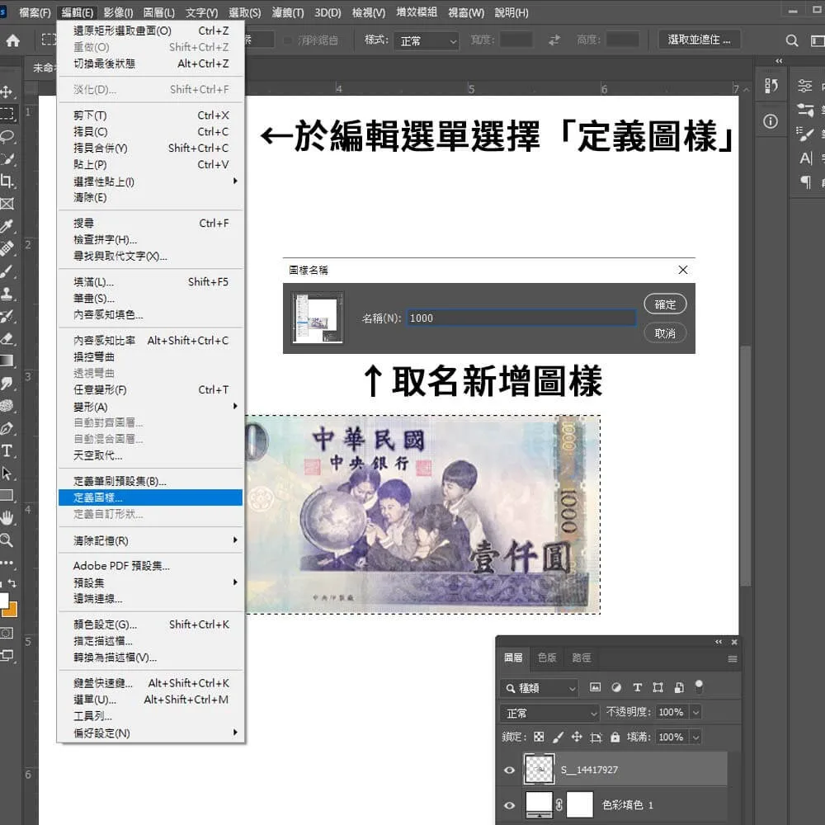Open the Info panel icon
The image size is (825, 825).
click(x=771, y=121)
